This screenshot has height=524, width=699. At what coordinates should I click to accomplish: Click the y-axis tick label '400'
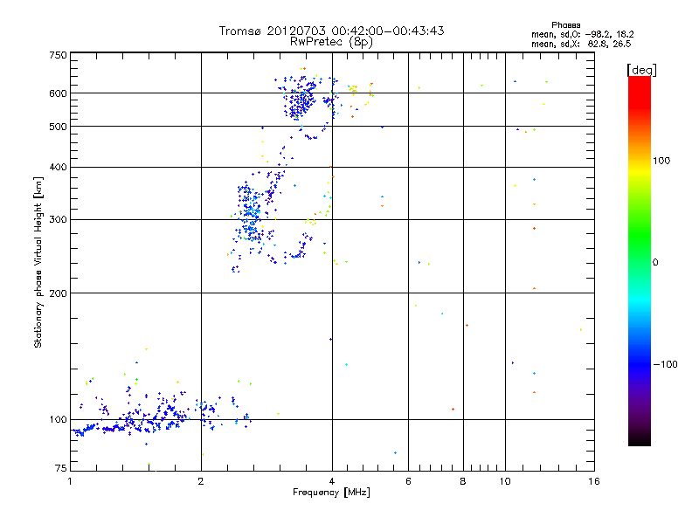coord(58,167)
